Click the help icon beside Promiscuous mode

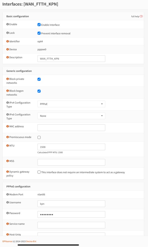[x=7, y=137]
